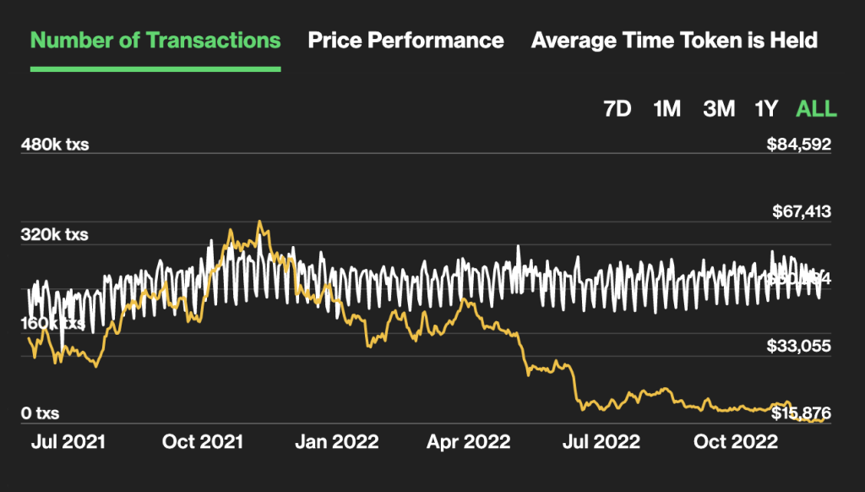The image size is (865, 492).
Task: Select the Number of Transactions tab
Action: pyautogui.click(x=155, y=41)
